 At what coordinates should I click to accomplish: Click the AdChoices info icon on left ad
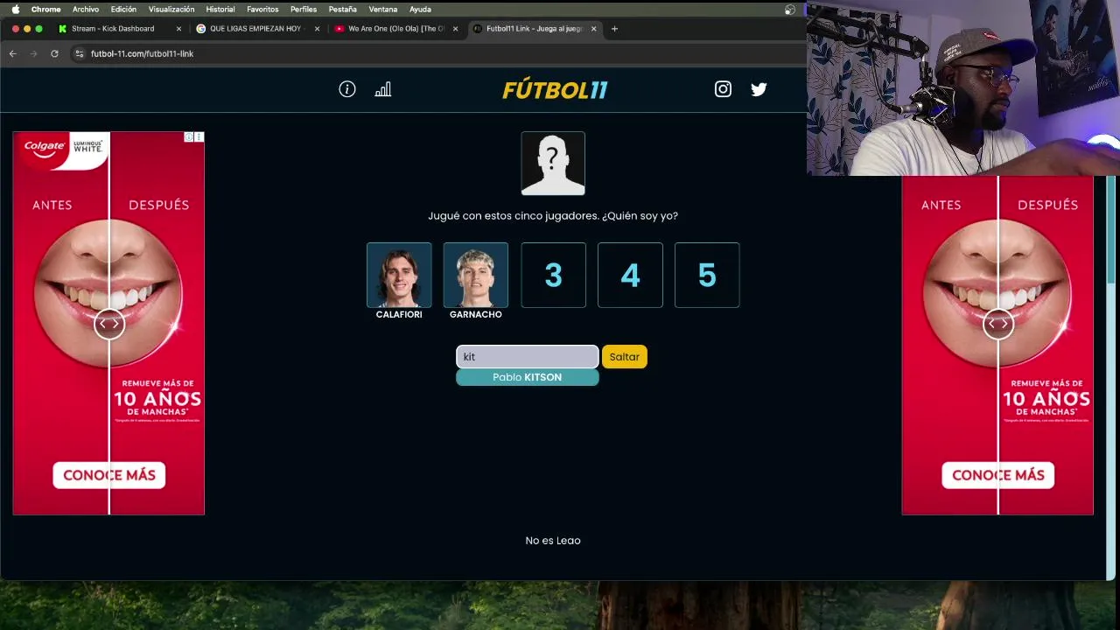point(188,137)
